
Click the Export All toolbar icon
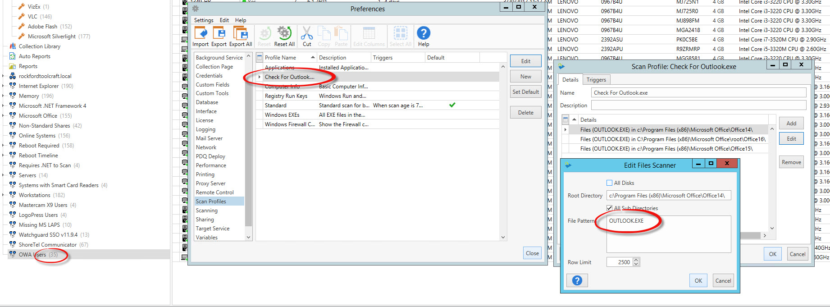point(240,34)
